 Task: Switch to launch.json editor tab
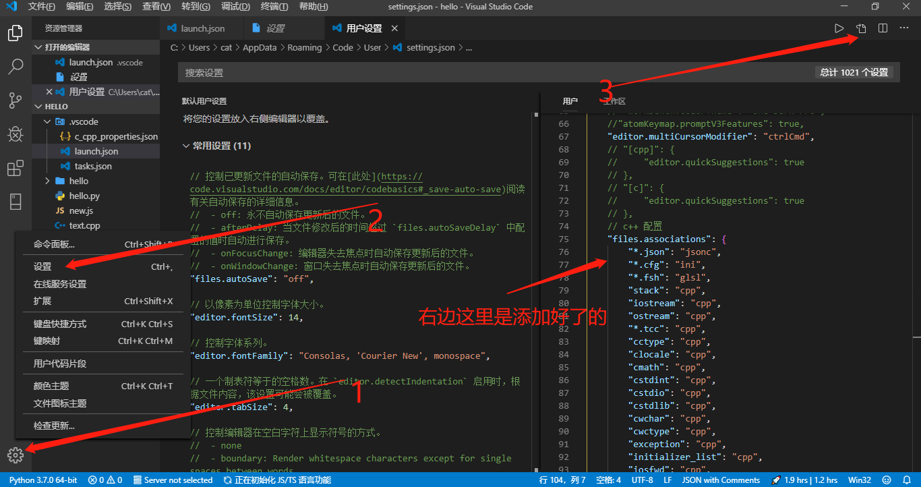point(202,28)
